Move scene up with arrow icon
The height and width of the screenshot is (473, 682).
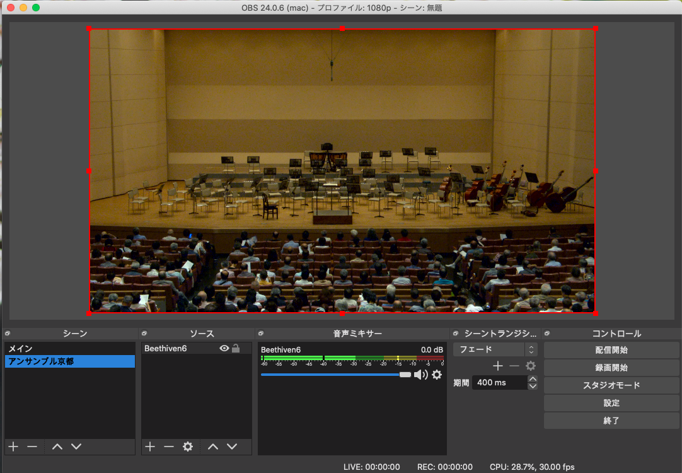(x=57, y=447)
